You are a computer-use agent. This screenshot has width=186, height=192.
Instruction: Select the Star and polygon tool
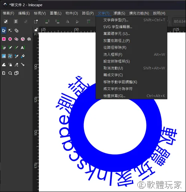16,39
